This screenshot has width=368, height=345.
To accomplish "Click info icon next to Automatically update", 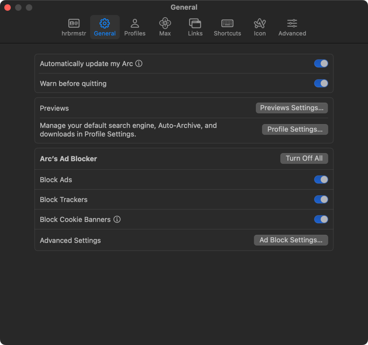I will [x=139, y=64].
